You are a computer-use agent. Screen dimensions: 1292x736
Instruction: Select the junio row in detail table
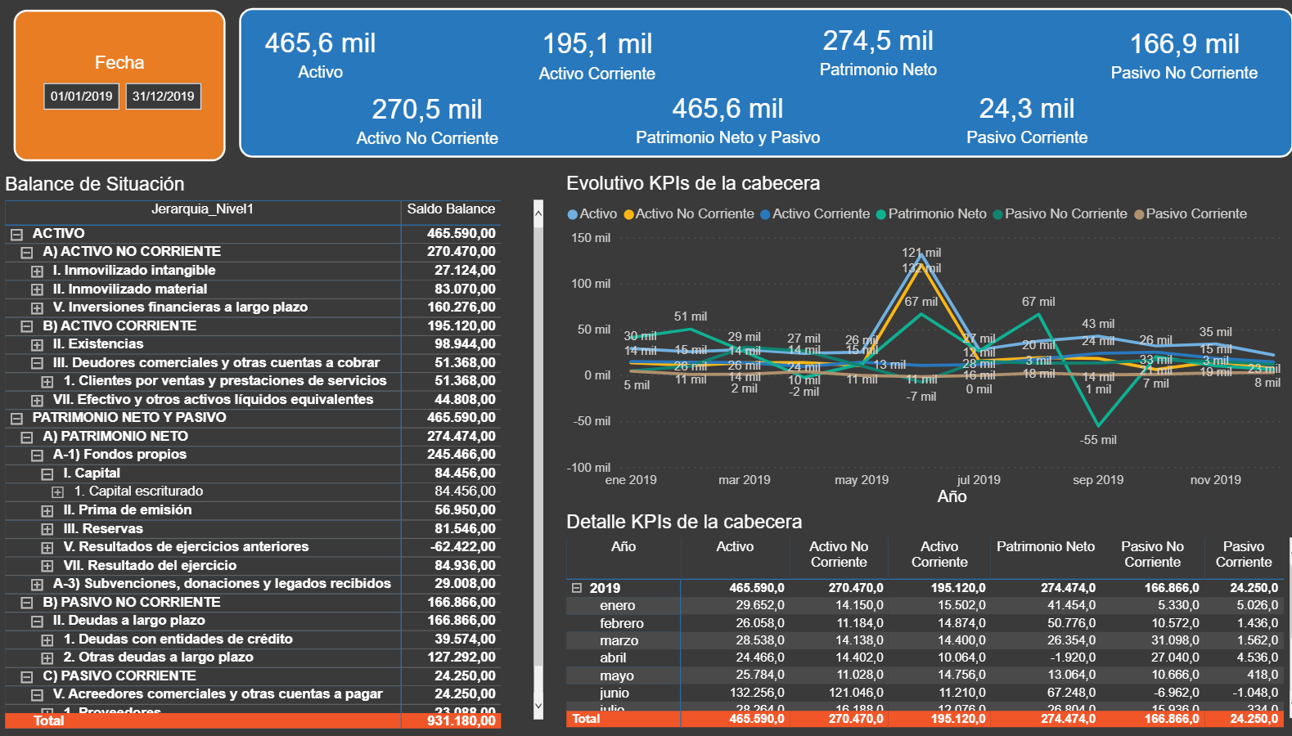click(x=923, y=693)
